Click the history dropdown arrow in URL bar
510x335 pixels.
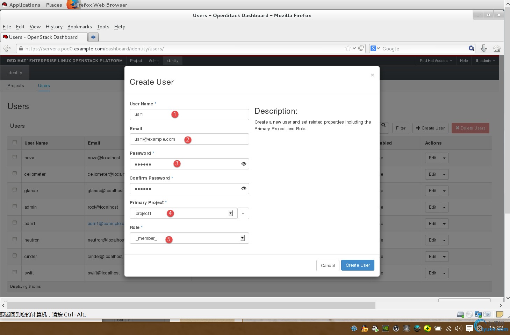(x=354, y=48)
